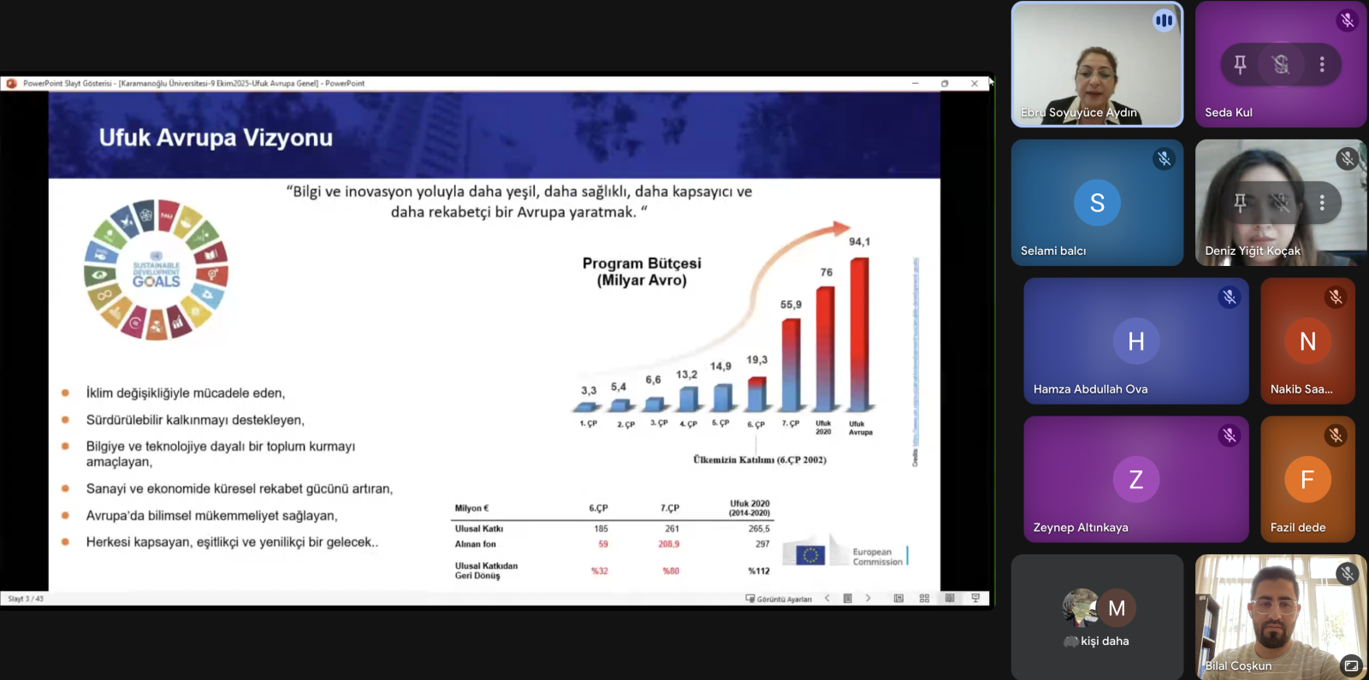The image size is (1369, 680).
Task: Click the 'Slayt 3 / 43' slide indicator
Action: 26,599
